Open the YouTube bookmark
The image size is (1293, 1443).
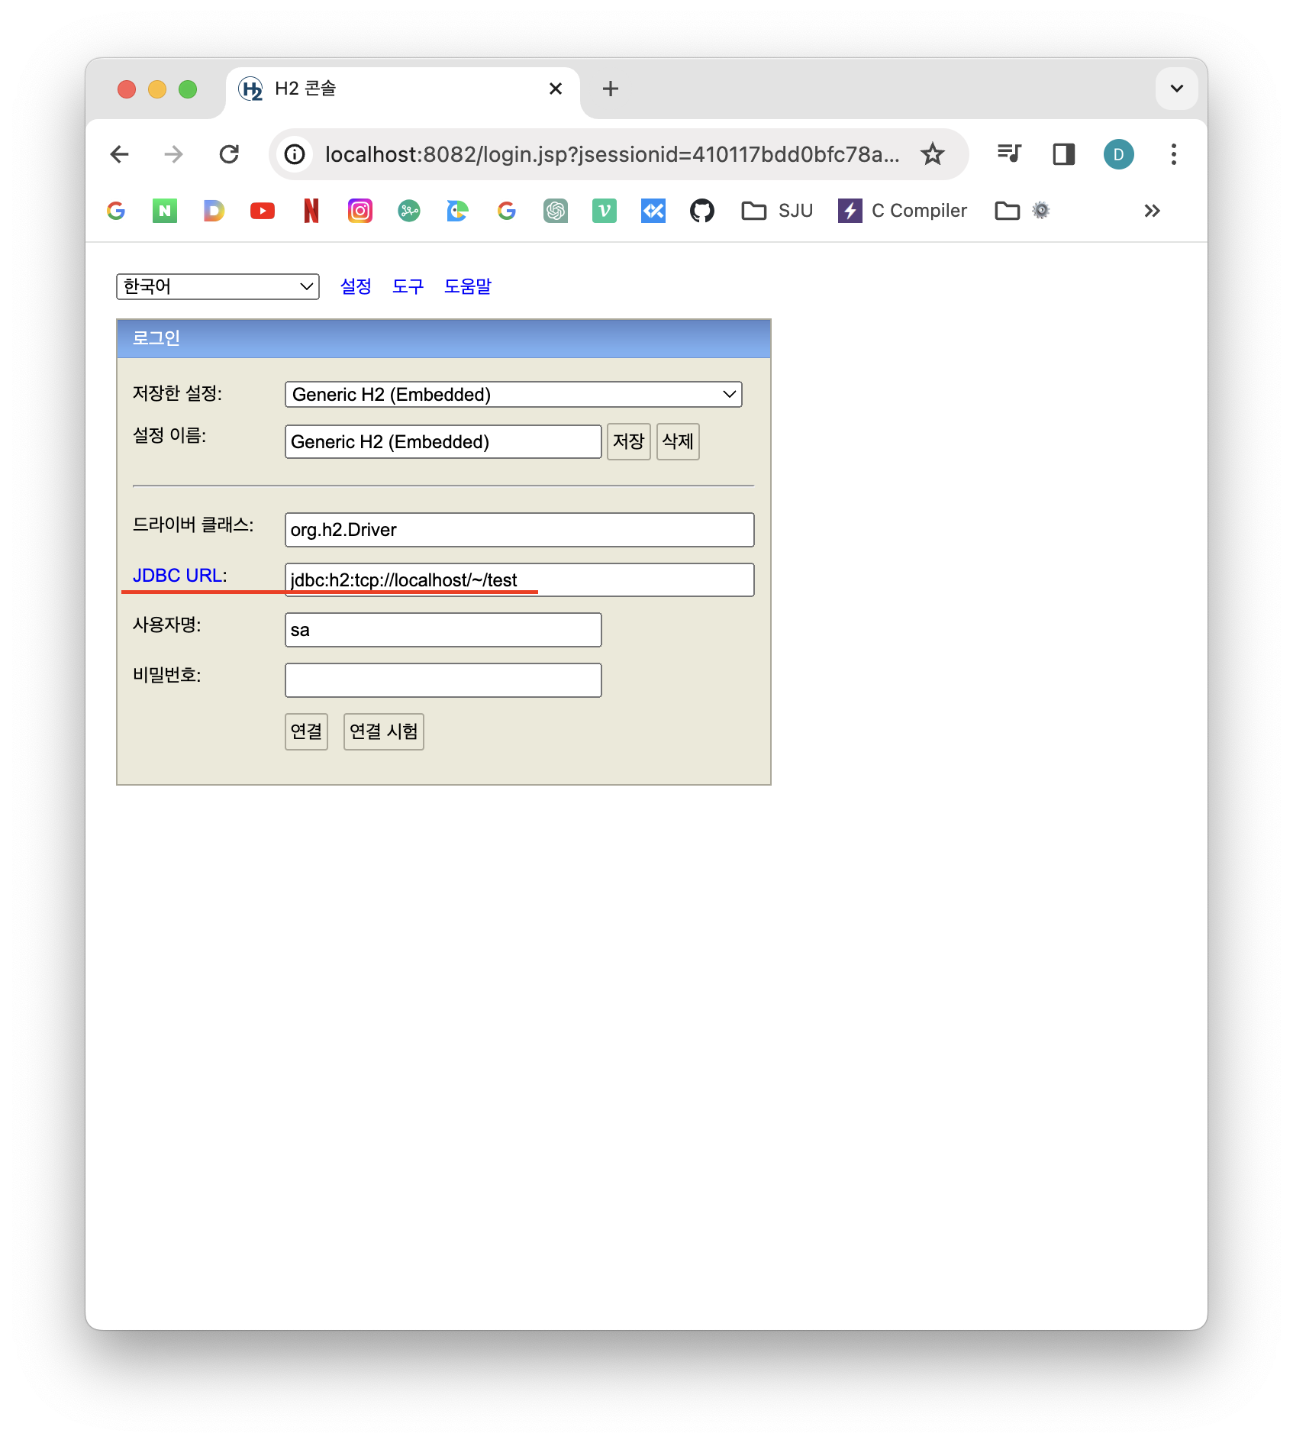click(x=263, y=211)
